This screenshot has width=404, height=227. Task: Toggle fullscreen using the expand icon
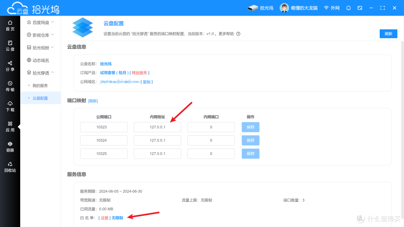[383, 8]
